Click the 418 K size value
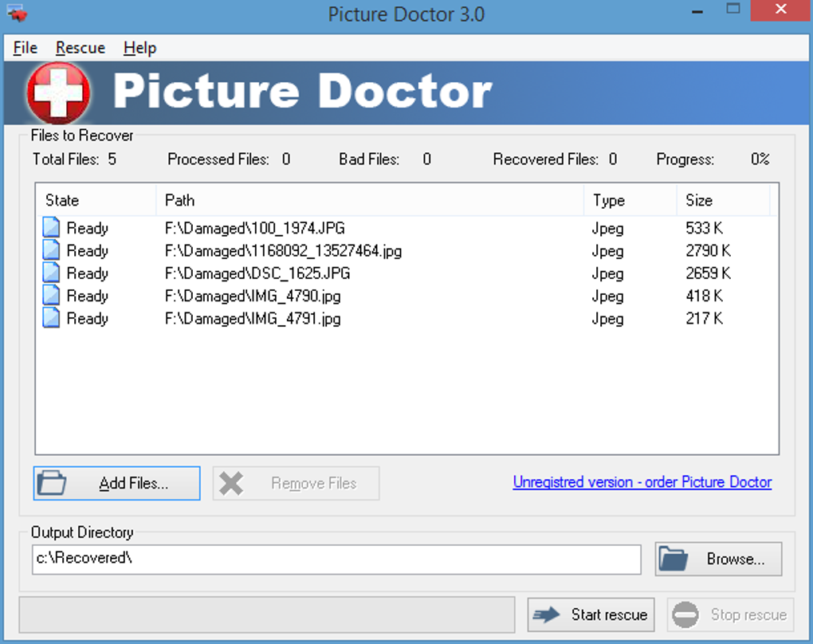The width and height of the screenshot is (813, 644). pyautogui.click(x=704, y=296)
